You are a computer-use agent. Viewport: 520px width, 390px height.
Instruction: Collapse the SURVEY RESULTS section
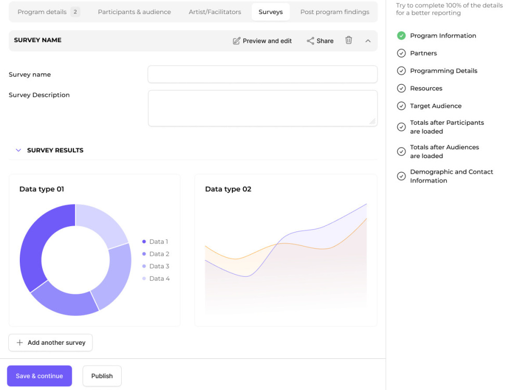click(x=19, y=150)
